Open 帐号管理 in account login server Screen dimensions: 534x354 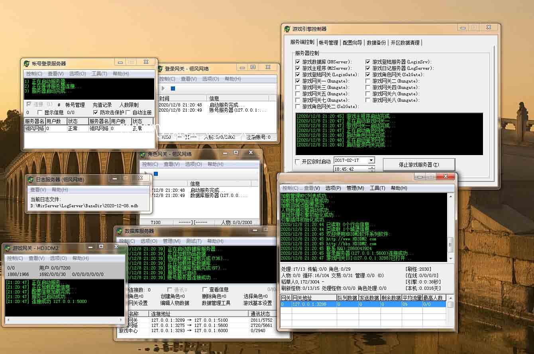pos(75,105)
